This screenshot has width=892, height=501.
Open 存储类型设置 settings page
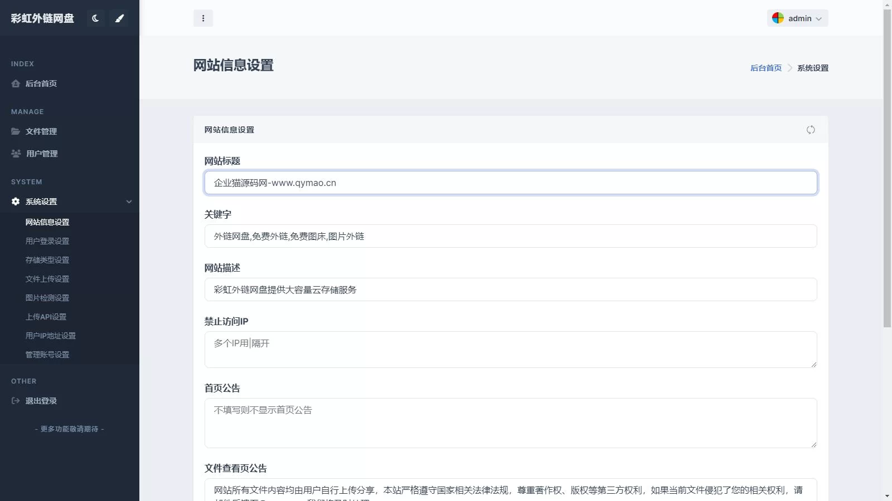point(47,260)
